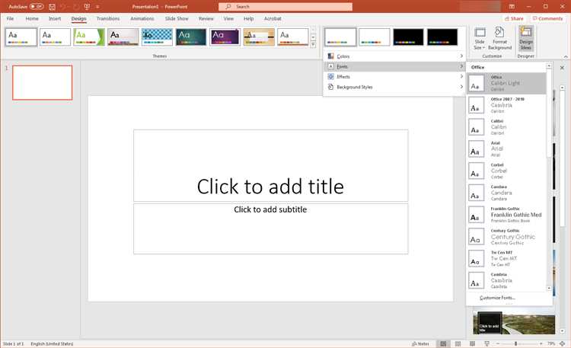Image resolution: width=571 pixels, height=348 pixels.
Task: Expand the Background Styles submenu
Action: (394, 87)
